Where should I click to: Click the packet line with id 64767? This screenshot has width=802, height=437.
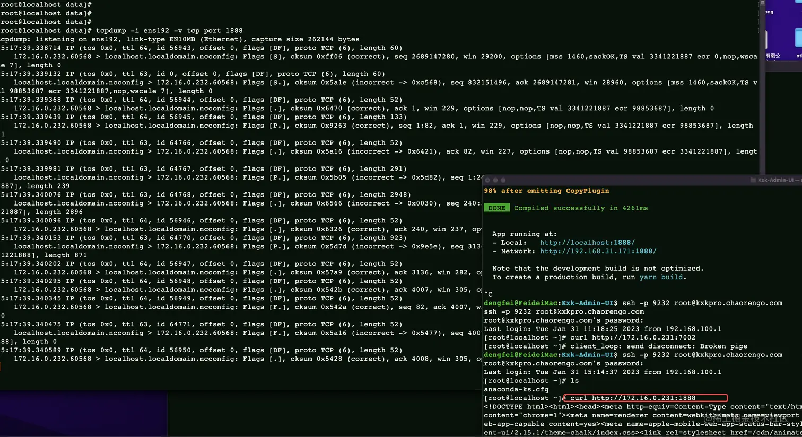tap(204, 169)
